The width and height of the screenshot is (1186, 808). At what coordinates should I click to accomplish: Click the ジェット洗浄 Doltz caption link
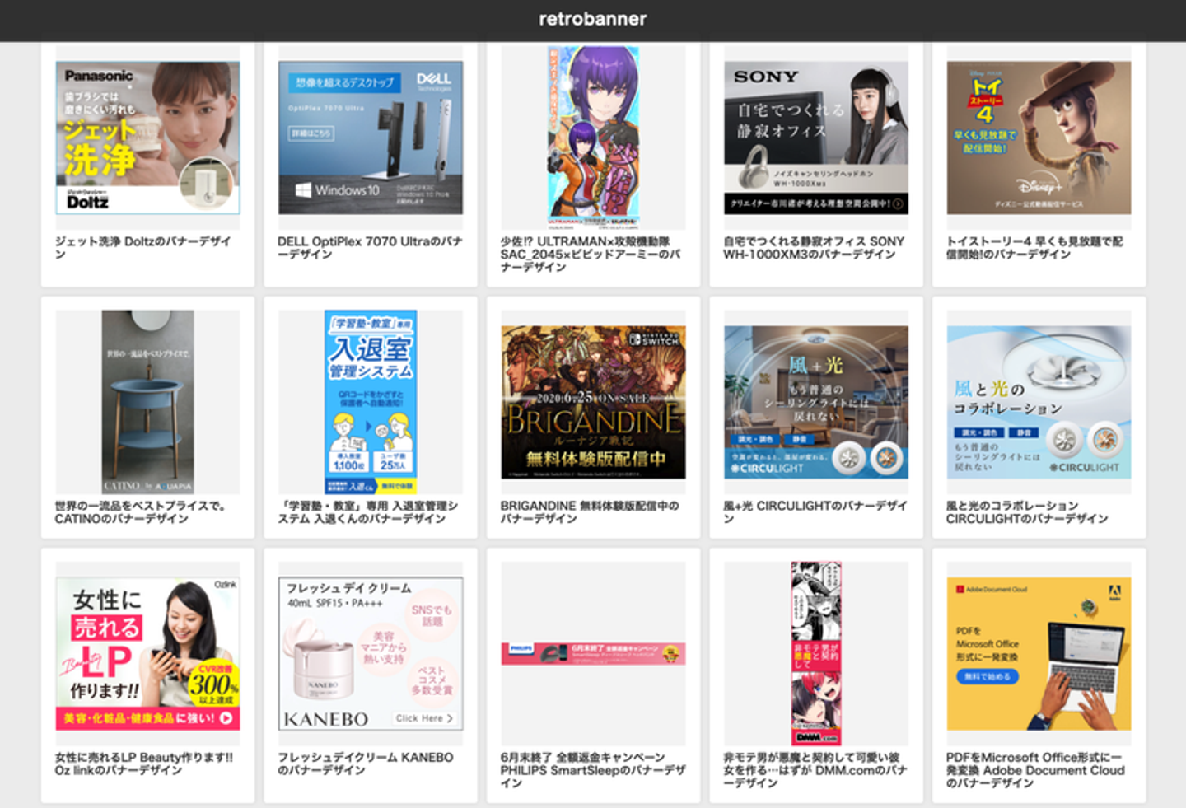143,248
